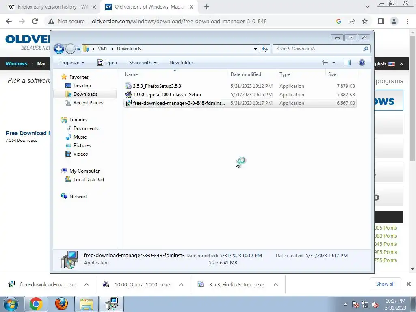Go back with Explorer's blue back arrow
416x312 pixels.
click(59, 49)
